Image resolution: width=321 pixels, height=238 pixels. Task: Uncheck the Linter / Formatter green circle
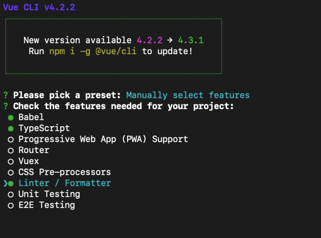tap(10, 184)
